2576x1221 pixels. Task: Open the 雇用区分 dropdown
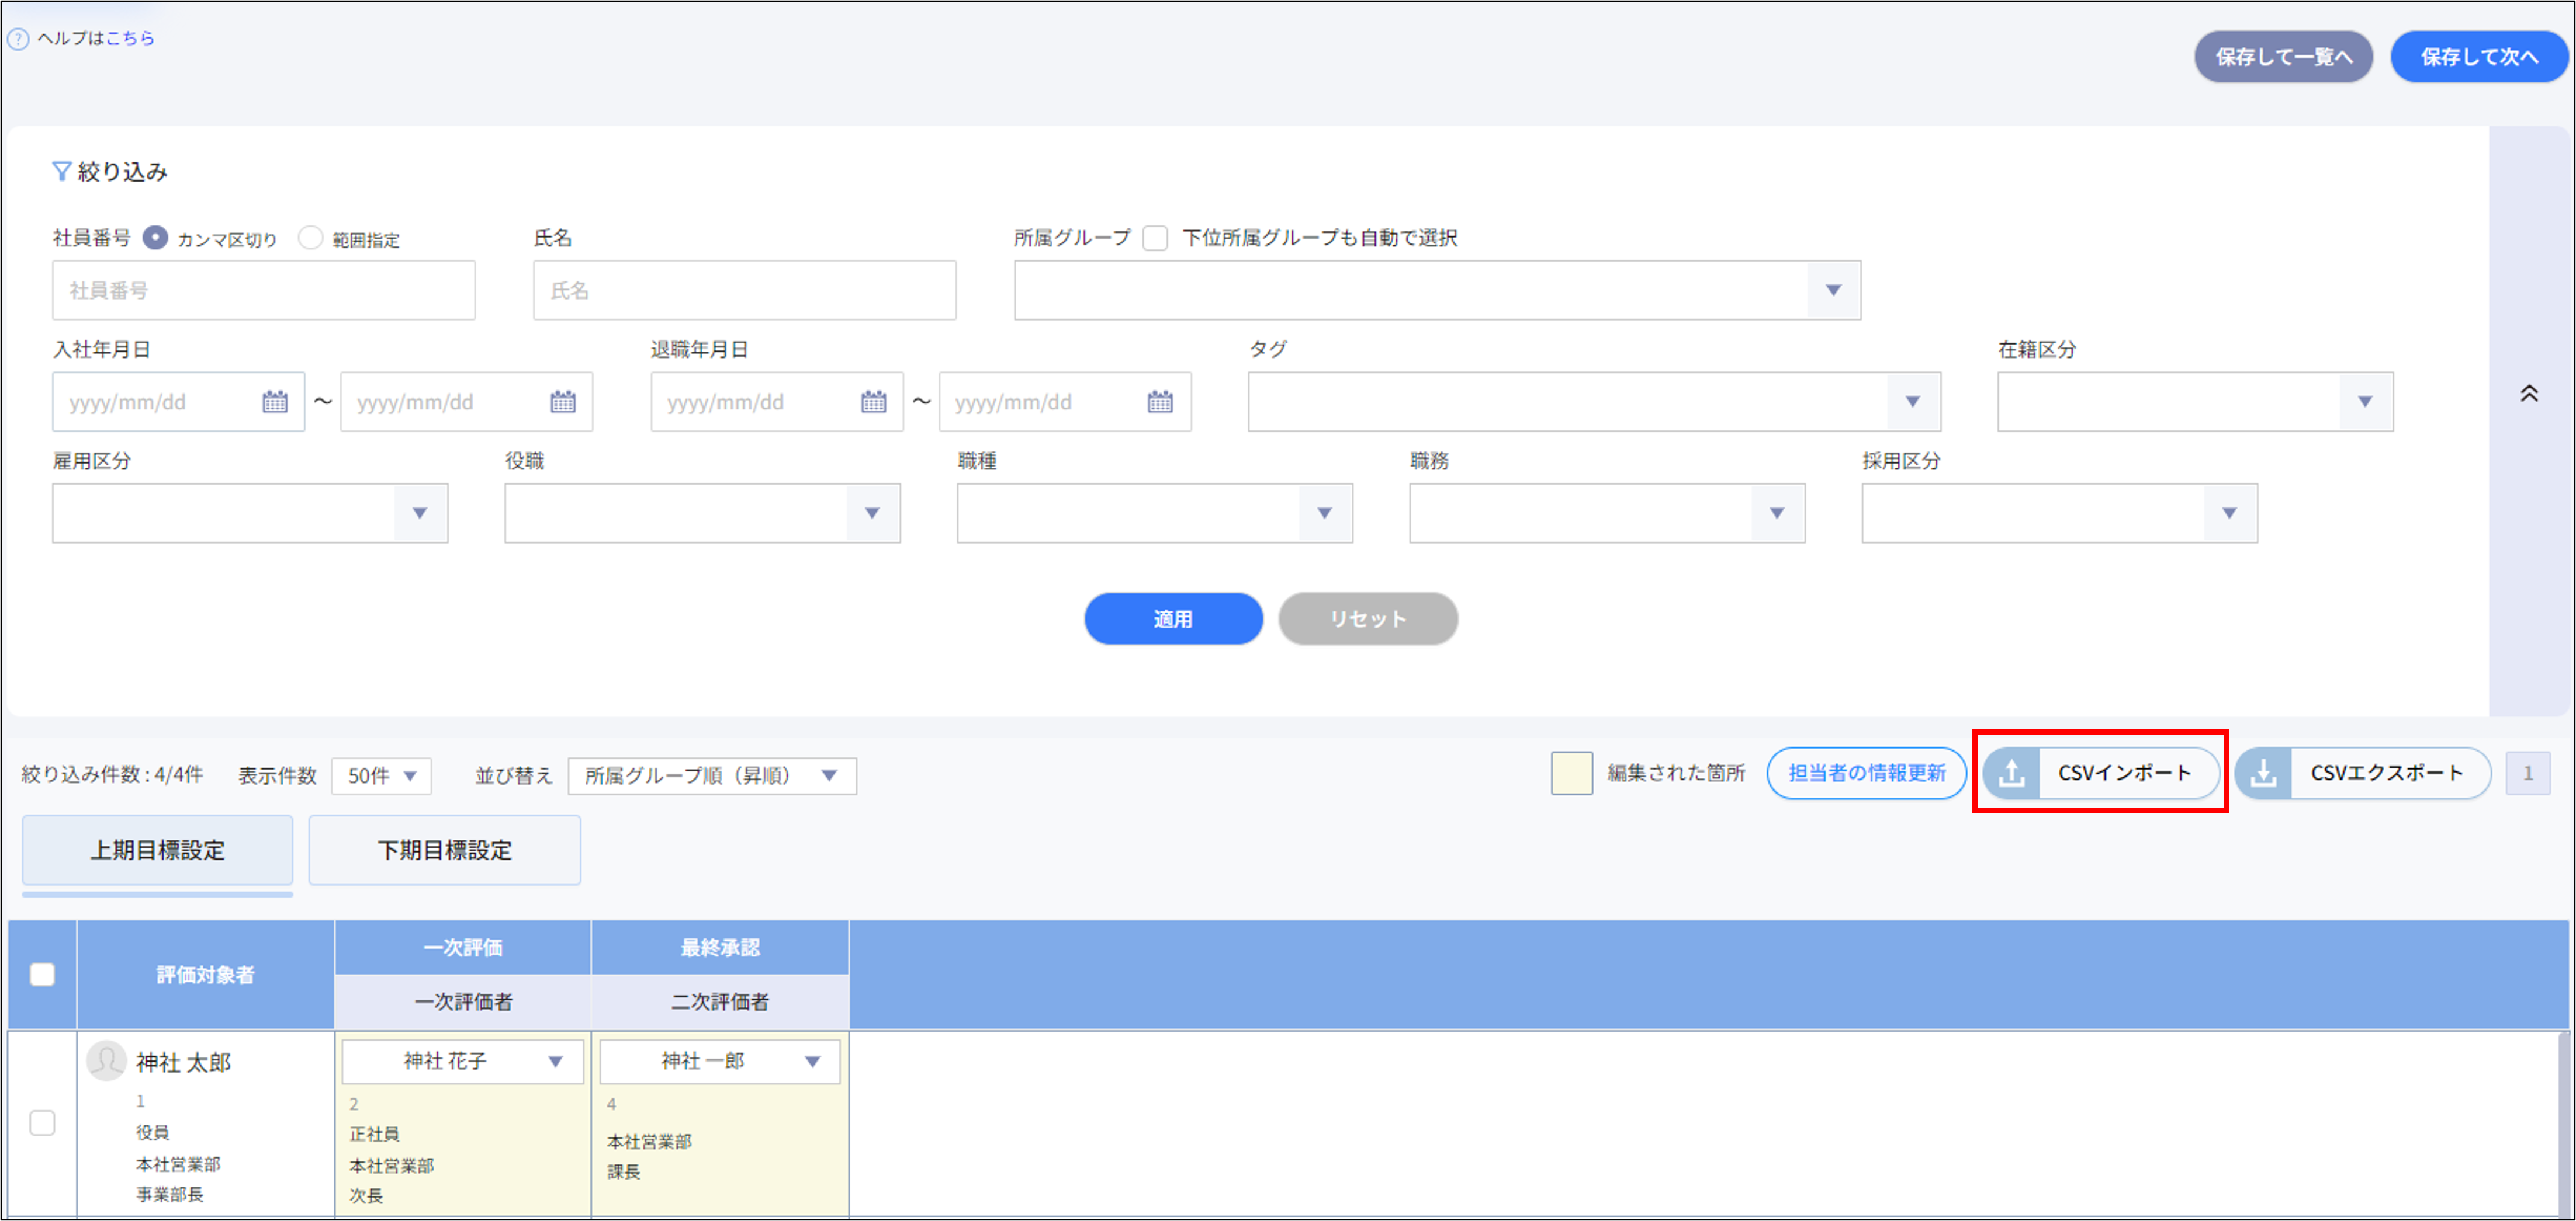[250, 513]
